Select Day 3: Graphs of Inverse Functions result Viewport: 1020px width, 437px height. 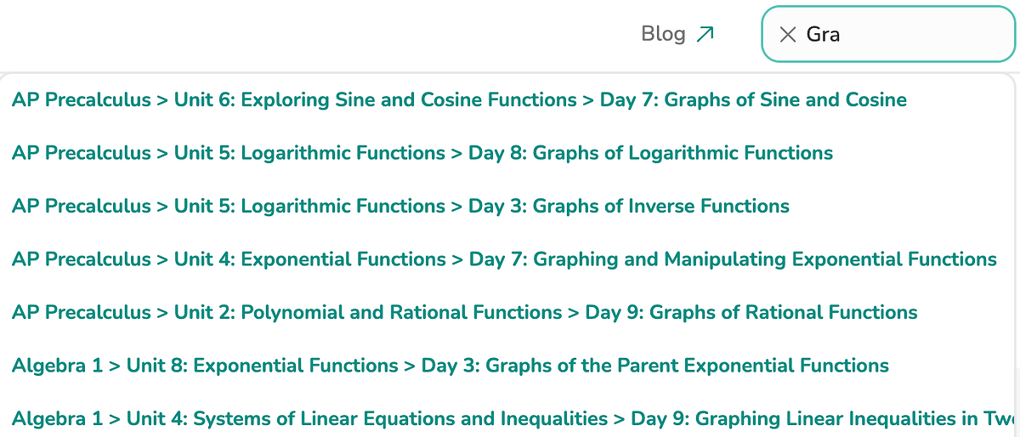[x=629, y=206]
